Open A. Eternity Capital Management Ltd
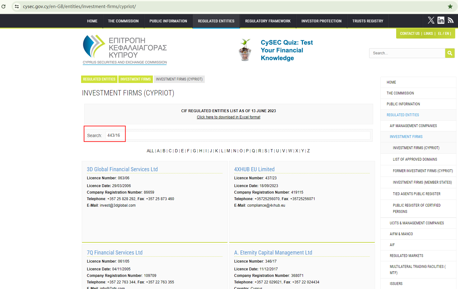Screen dimensions: 458x289 273,253
